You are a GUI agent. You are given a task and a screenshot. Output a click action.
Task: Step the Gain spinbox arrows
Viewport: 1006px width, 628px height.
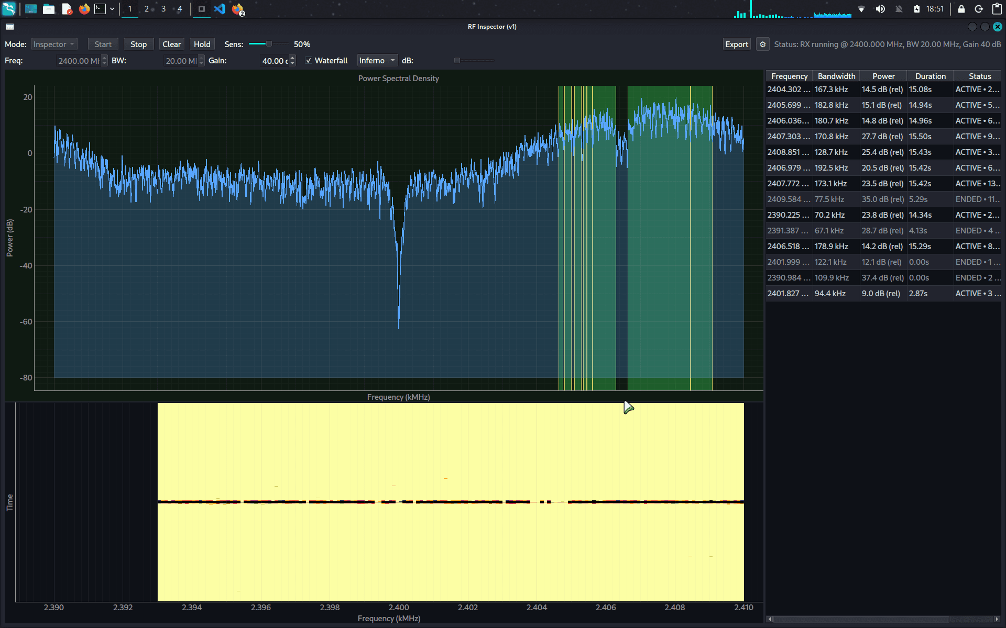point(292,61)
